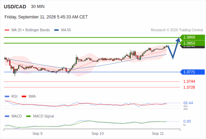Click the MA 20 + Bollinger Bands legend swatch

(x=7, y=30)
